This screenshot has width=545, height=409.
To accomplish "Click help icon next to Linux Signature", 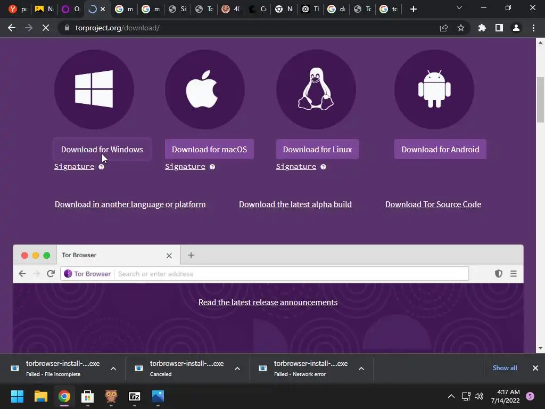I will [323, 167].
